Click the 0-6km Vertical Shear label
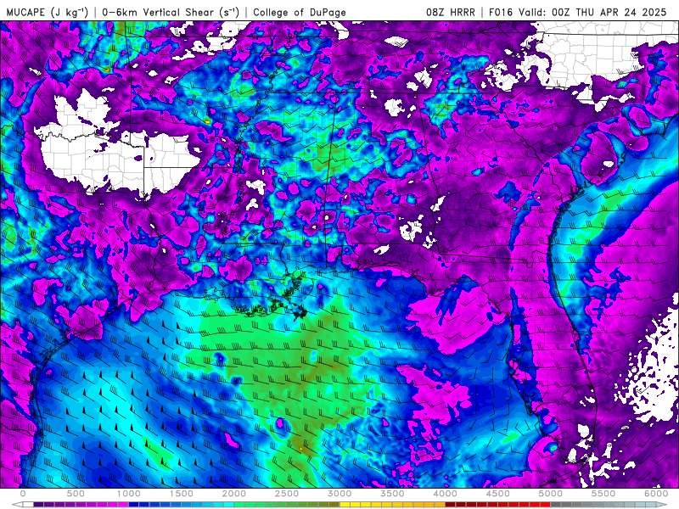The image size is (679, 509). pyautogui.click(x=171, y=12)
